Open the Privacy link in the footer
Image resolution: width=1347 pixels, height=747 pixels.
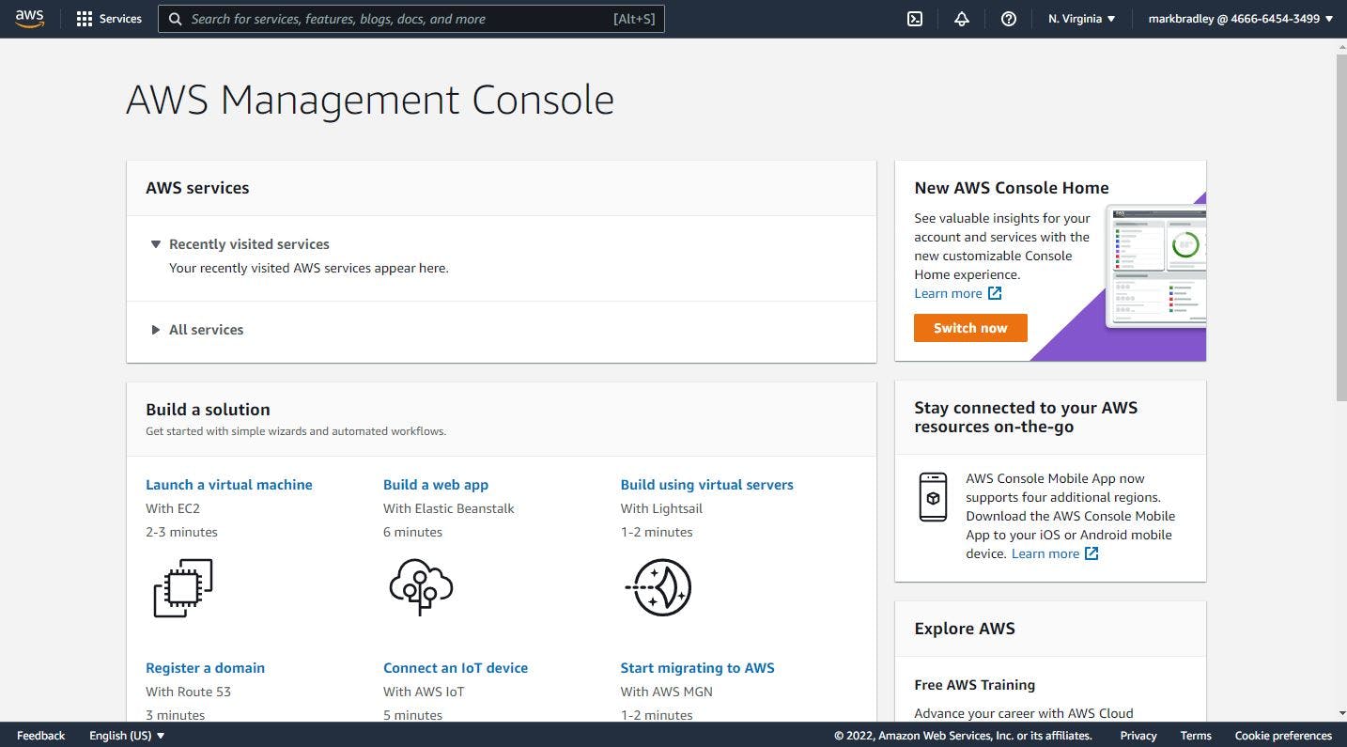tap(1138, 736)
